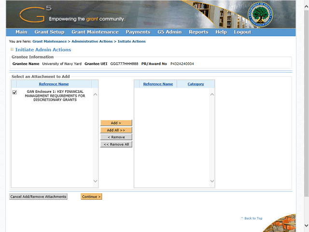Open the Grant Maintenance menu
The image size is (309, 232).
pyautogui.click(x=95, y=32)
